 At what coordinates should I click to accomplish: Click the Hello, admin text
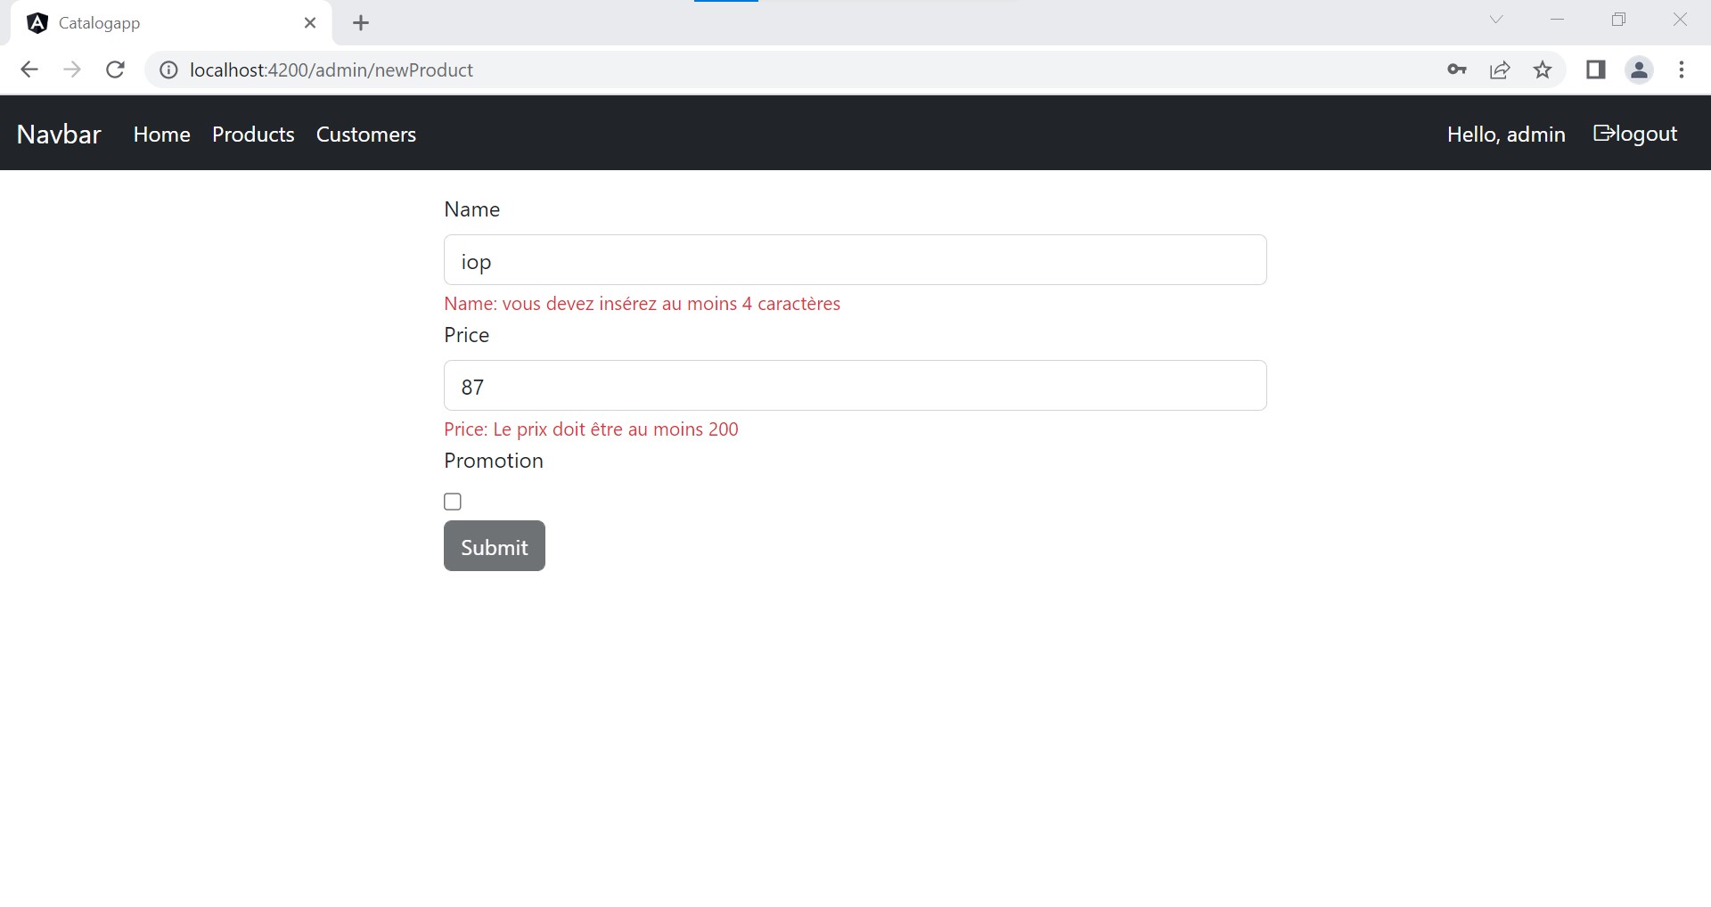[1506, 134]
